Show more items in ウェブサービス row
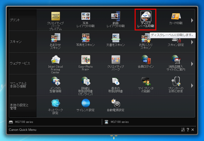The height and width of the screenshot is (141, 204). pos(192,64)
